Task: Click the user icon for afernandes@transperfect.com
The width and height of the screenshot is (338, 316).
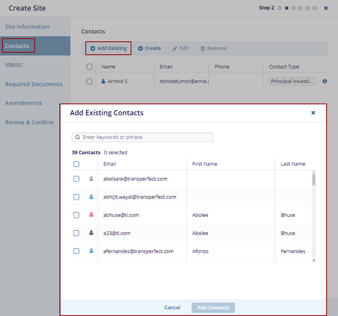Action: tap(91, 251)
